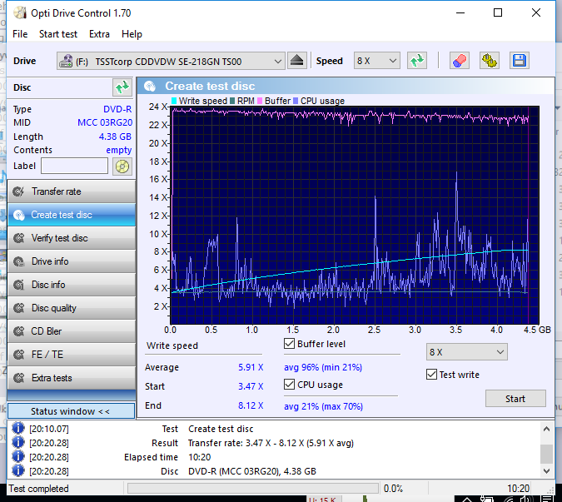Click the info icon beside the Elapsed time log entry
Screen dimensions: 562x502
18,457
